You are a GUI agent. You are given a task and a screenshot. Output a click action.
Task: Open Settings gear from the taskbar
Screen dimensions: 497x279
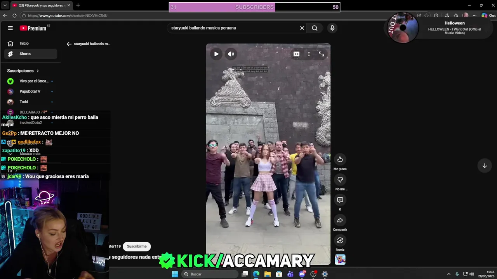click(x=325, y=274)
